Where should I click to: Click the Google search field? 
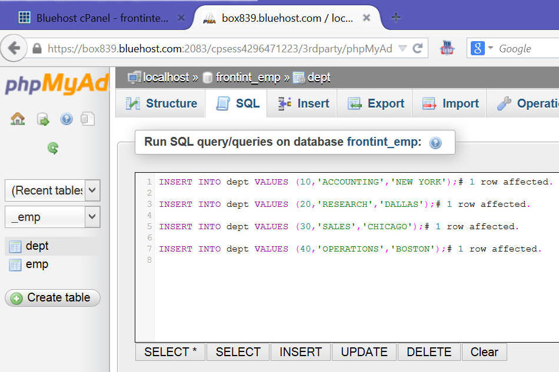[x=528, y=48]
